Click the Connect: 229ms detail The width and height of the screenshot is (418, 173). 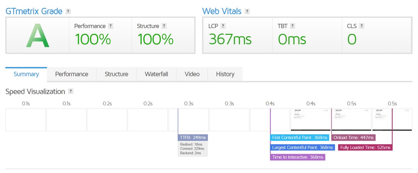[192, 149]
